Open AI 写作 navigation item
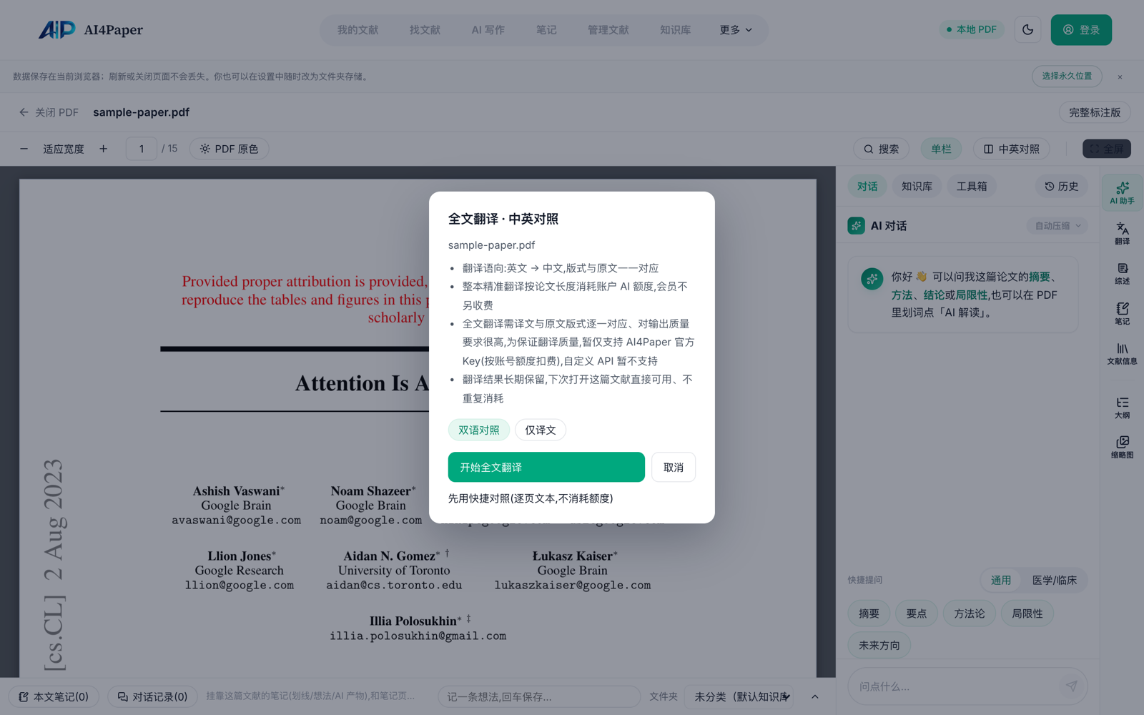1144x715 pixels. 488,30
